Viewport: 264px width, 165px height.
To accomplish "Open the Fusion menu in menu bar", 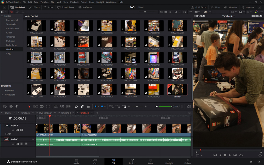I will tap(84, 2).
